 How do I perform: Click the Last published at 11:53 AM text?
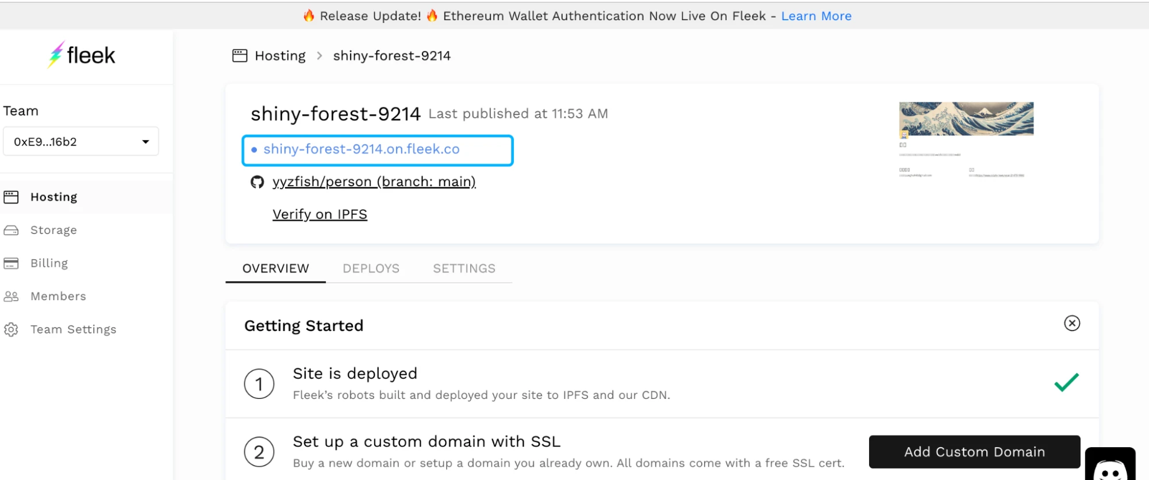pos(518,114)
